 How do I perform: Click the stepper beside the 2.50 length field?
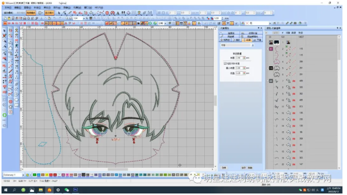coord(244,58)
